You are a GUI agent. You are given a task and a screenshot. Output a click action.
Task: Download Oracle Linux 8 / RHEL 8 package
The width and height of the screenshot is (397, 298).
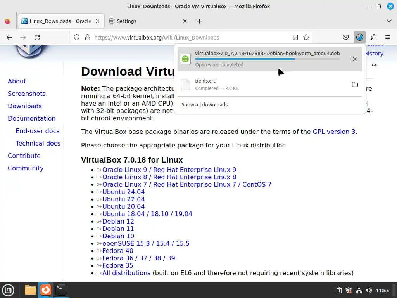click(169, 177)
